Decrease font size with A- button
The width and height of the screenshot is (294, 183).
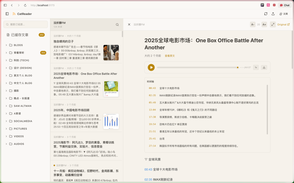[253, 25]
